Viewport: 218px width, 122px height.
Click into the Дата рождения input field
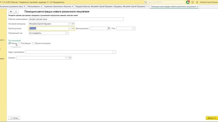pyautogui.click(x=98, y=28)
